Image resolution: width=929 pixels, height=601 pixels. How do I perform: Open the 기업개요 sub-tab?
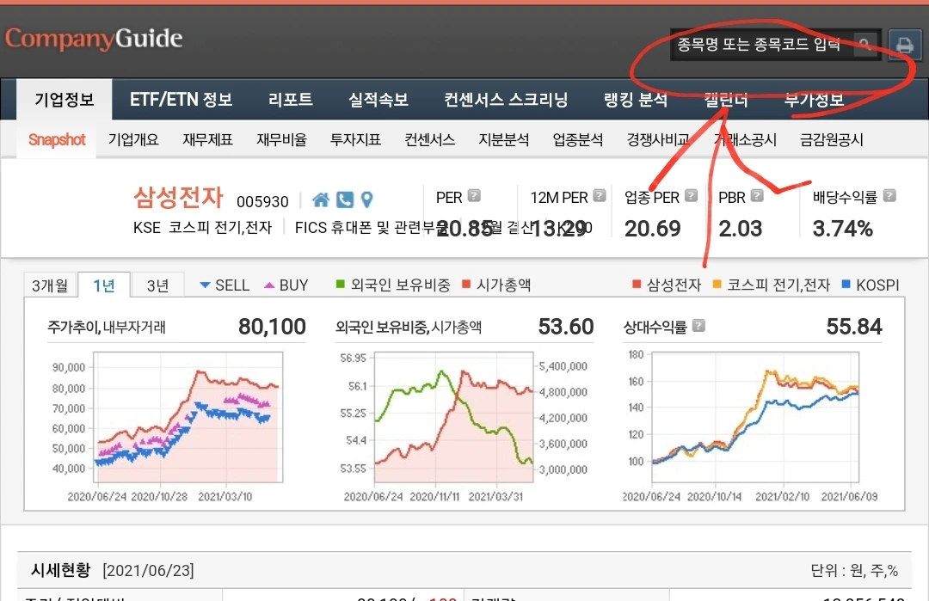click(x=133, y=140)
